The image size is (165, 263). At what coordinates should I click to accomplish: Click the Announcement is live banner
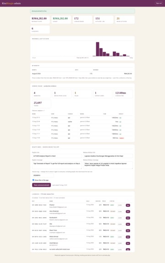(82, 11)
